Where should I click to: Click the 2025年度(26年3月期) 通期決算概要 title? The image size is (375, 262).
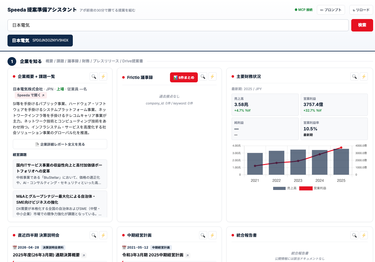[46, 255]
